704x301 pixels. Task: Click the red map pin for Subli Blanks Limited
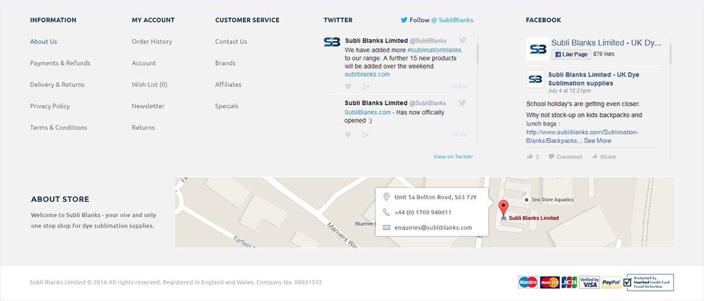coord(504,209)
